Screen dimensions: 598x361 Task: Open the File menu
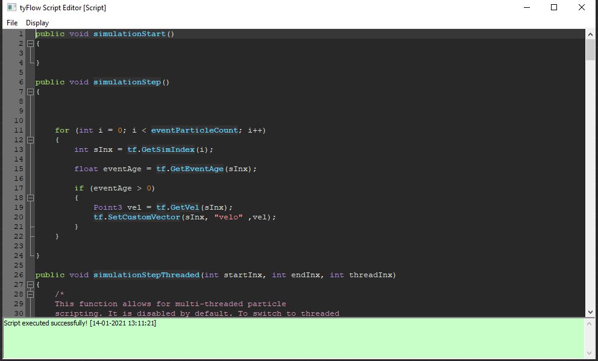[12, 23]
